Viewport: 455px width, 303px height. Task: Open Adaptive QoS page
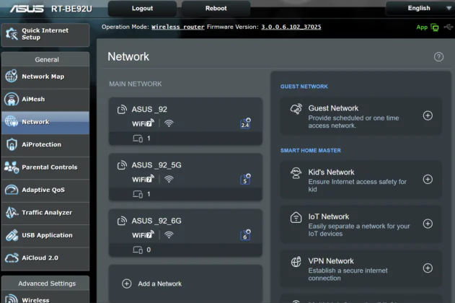(45, 190)
